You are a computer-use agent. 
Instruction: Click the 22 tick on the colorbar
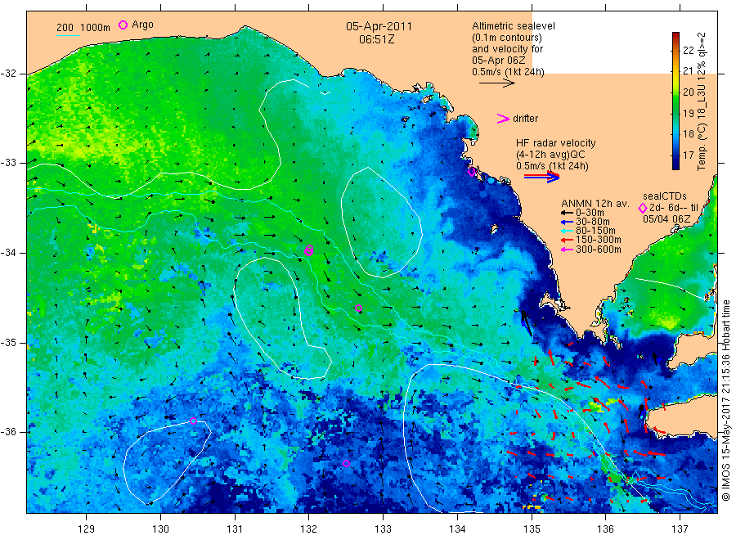[x=688, y=51]
